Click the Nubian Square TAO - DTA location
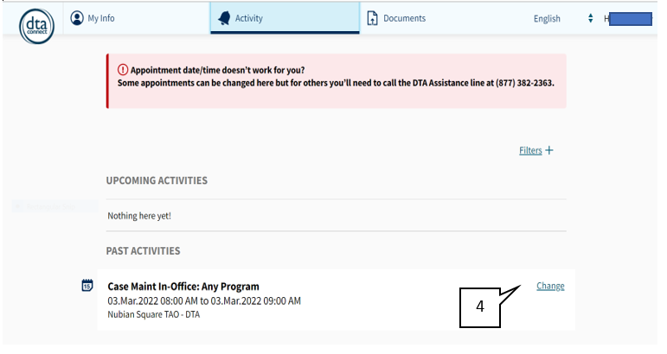Screen dimensions: 667x354 point(154,314)
